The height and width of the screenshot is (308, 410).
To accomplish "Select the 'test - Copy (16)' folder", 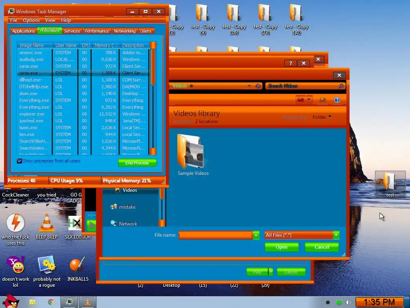I will 234,19.
